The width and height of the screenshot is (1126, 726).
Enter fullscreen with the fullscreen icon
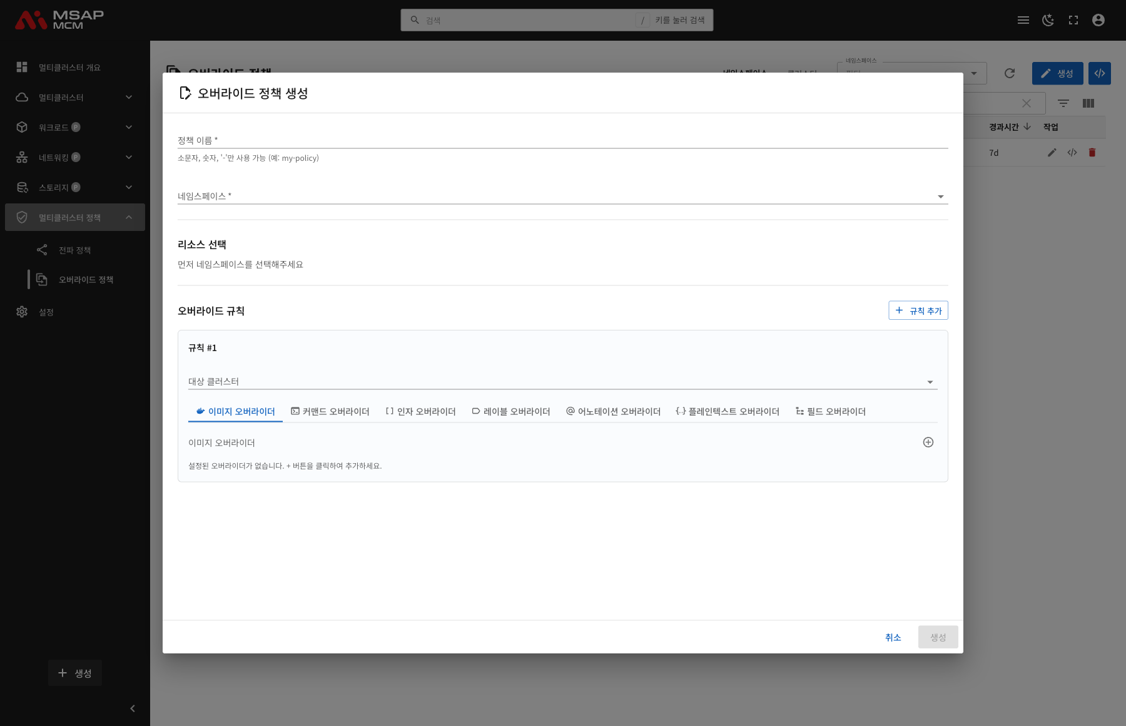coord(1073,20)
